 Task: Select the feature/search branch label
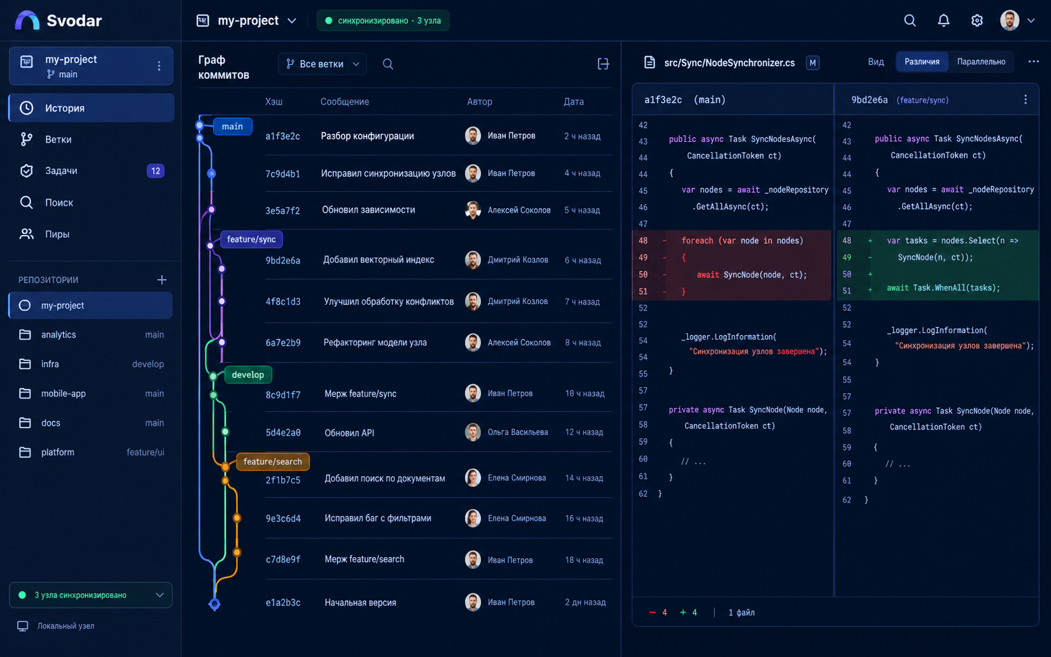272,462
